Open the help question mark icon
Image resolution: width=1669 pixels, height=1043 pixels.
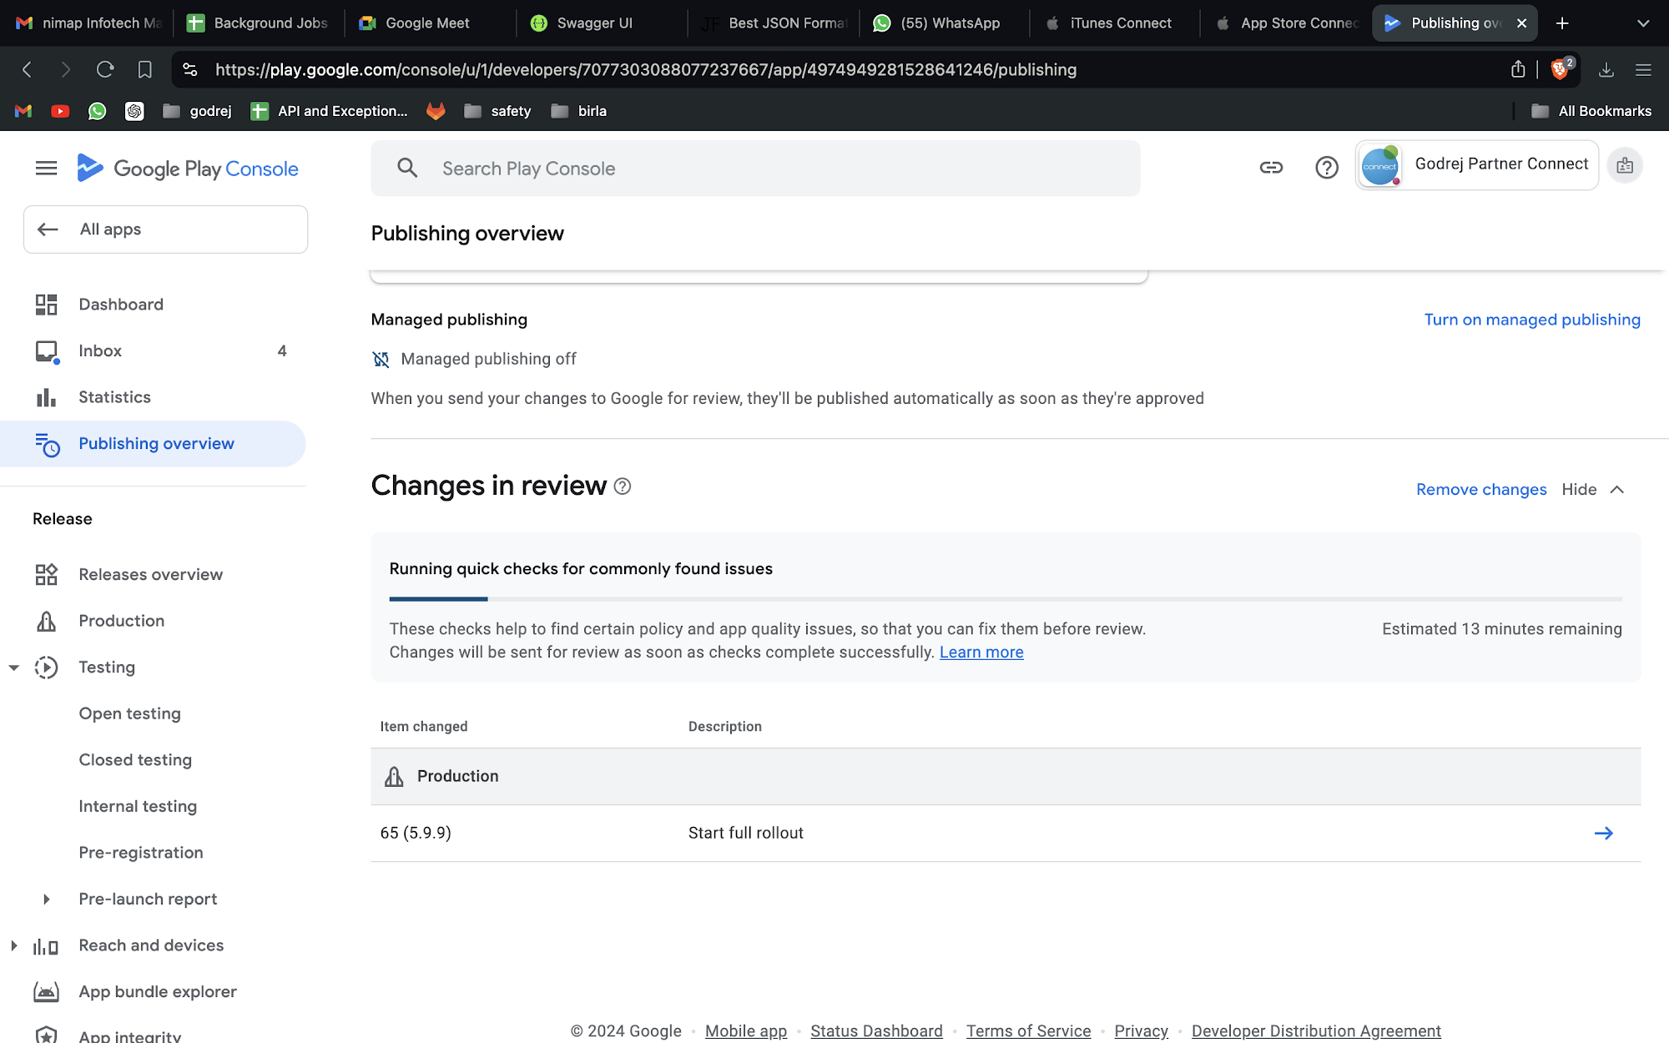click(x=1326, y=168)
